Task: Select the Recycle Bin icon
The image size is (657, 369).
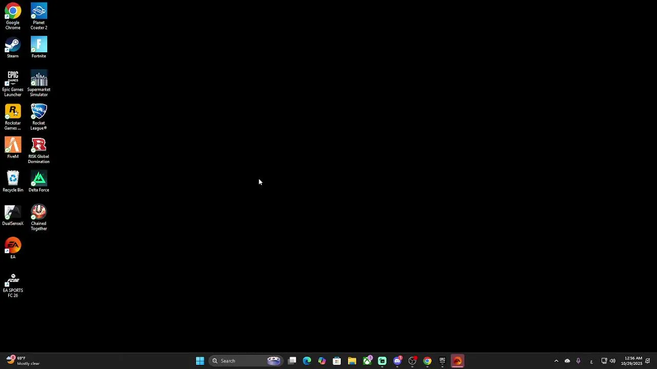Action: coord(13,181)
